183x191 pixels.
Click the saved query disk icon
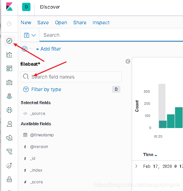point(27,35)
